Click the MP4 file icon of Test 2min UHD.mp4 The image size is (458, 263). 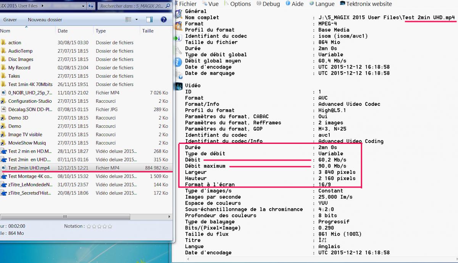coord(3,168)
